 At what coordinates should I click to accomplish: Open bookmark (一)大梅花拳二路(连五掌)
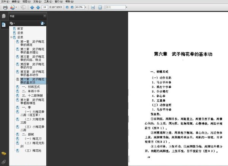pyautogui.click(x=32, y=113)
